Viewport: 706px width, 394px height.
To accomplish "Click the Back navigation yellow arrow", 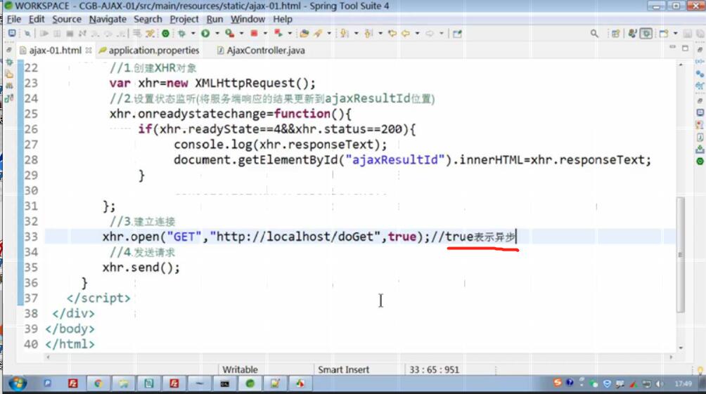I will click(x=406, y=33).
